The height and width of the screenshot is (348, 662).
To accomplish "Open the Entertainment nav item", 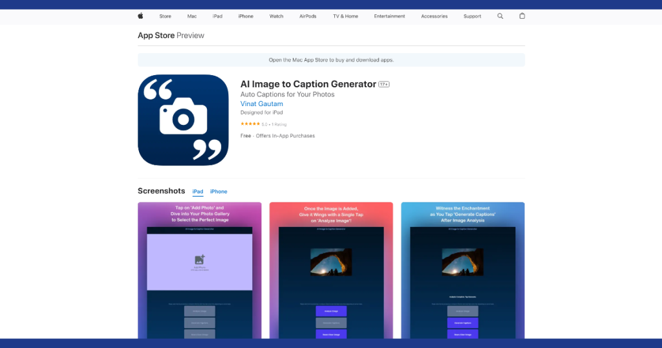I will (389, 16).
